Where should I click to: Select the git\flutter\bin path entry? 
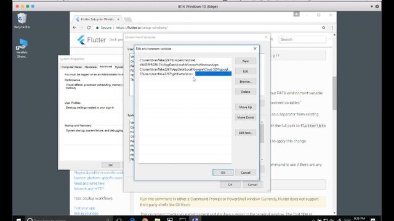pos(185,74)
